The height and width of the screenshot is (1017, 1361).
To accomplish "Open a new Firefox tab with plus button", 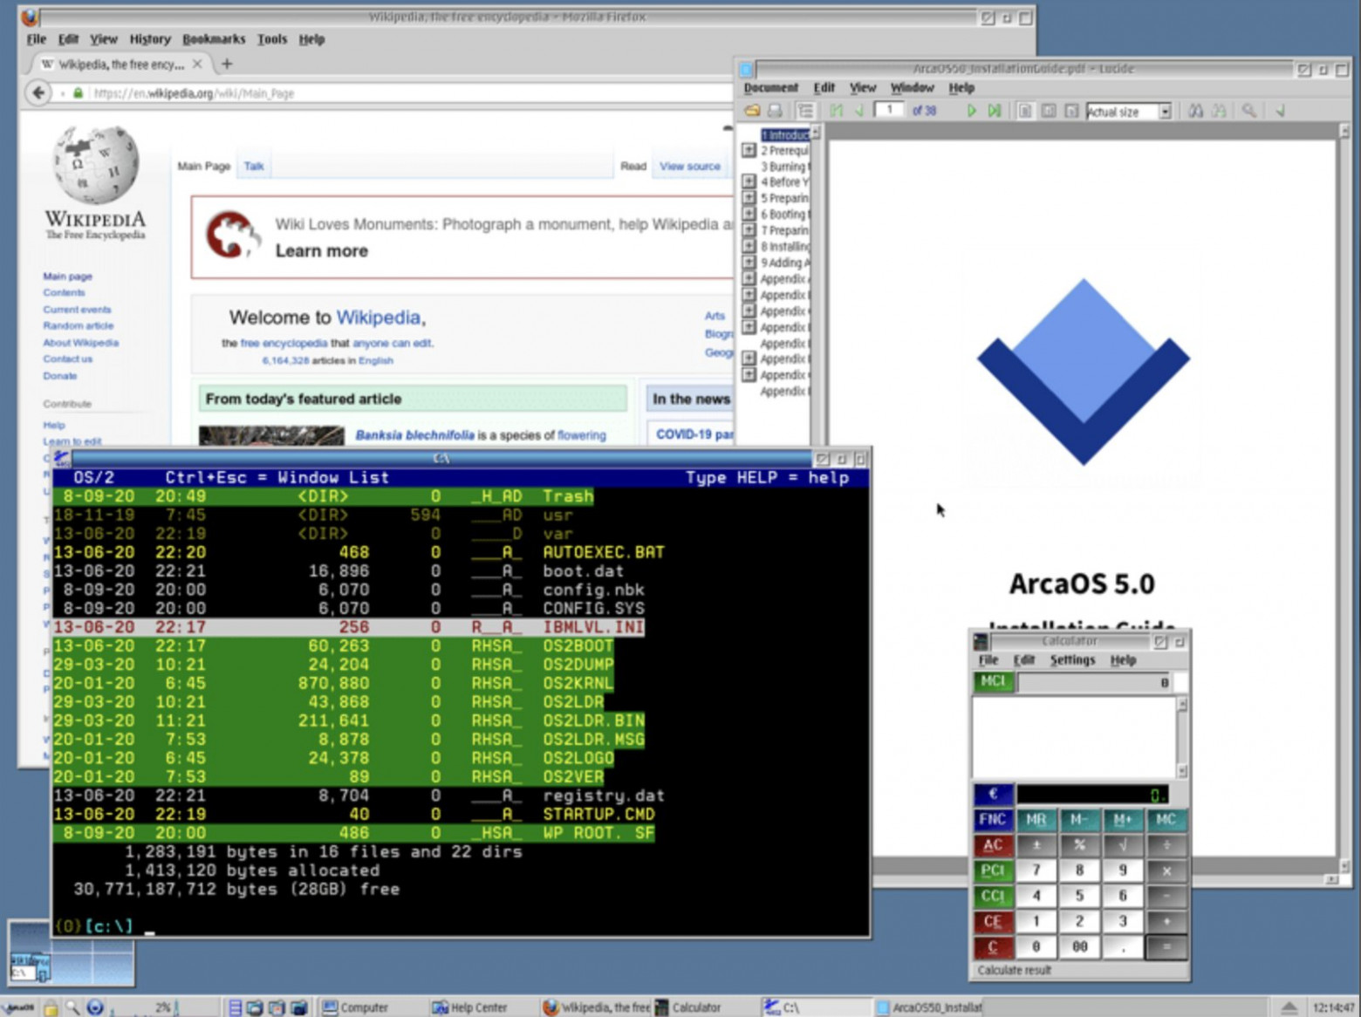I will coord(227,64).
